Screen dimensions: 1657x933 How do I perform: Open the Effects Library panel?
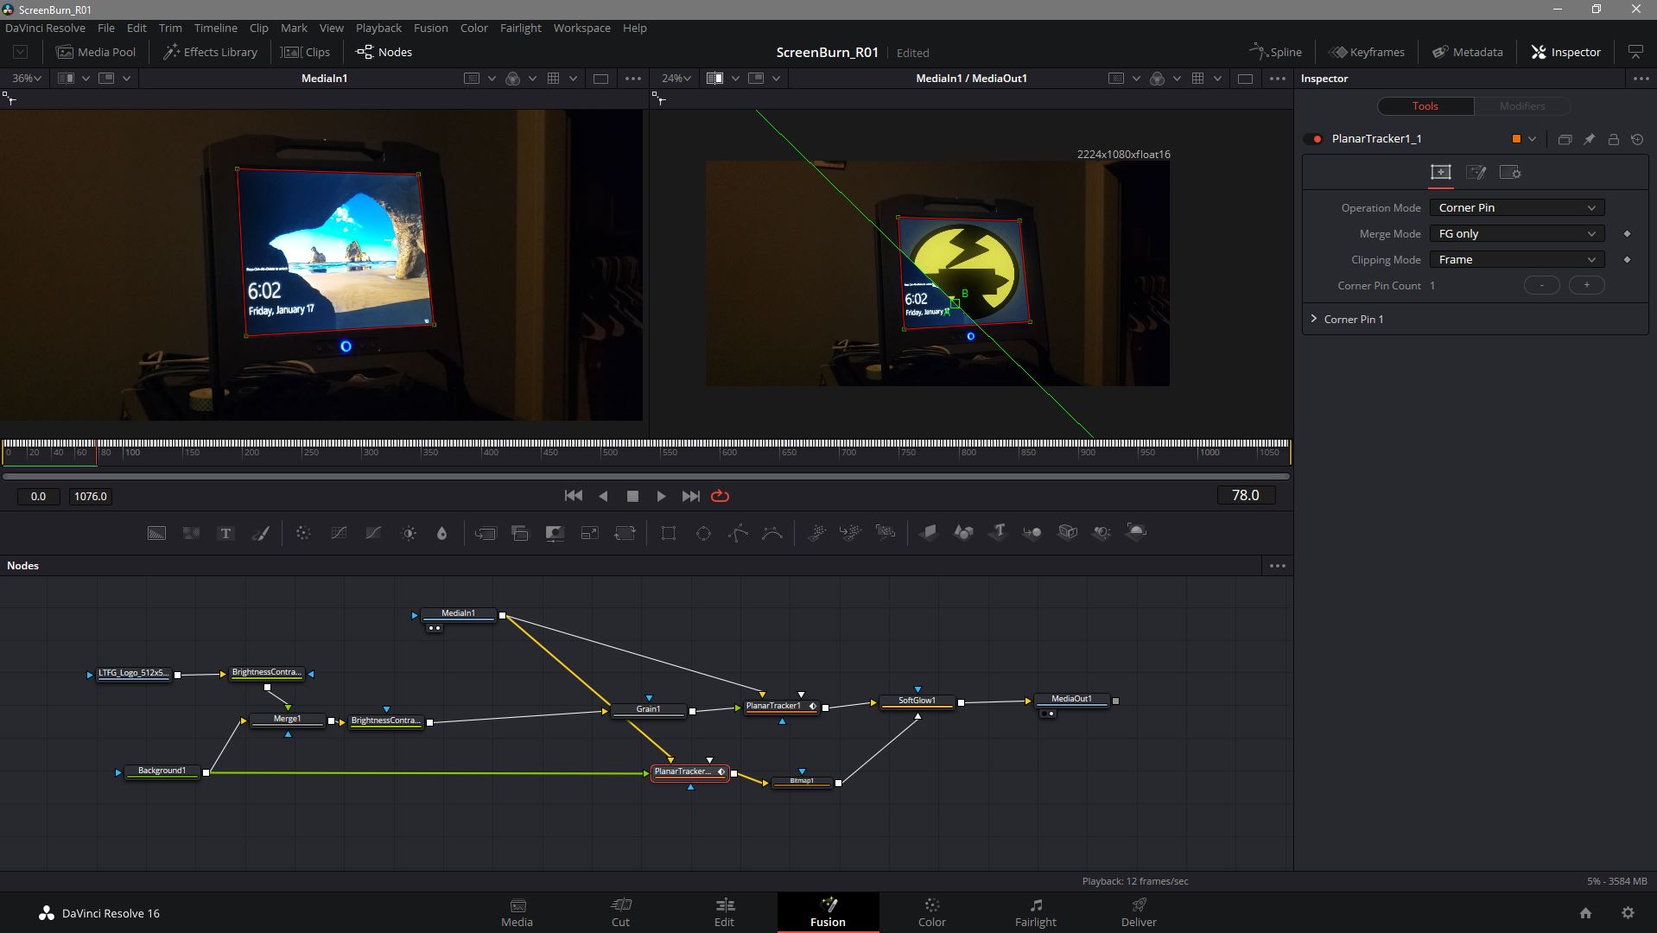[211, 52]
